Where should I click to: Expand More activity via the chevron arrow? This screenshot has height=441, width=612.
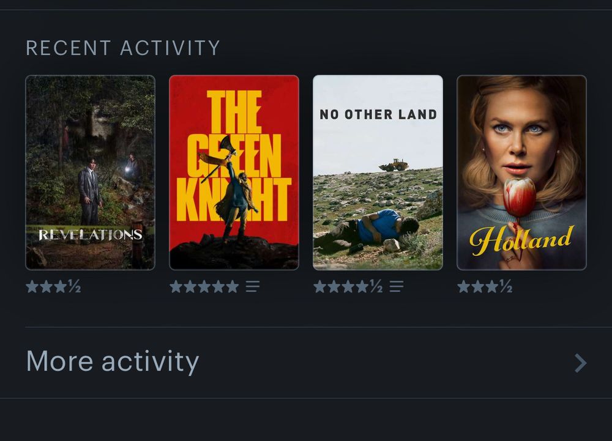pos(580,363)
